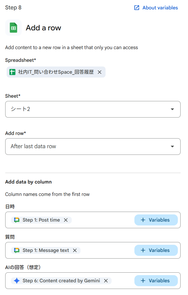Viewport: 188px width, 295px height.
Task: Click the Google Chat icon in Message text chip
Action: 17,250
